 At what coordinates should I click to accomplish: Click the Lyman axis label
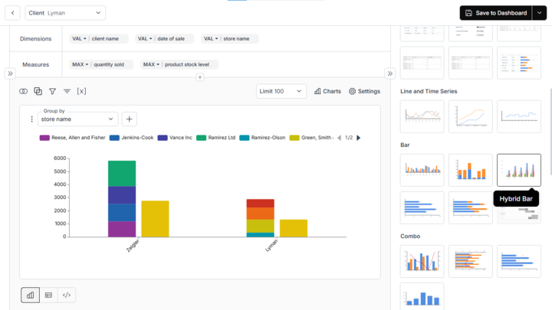coord(271,246)
